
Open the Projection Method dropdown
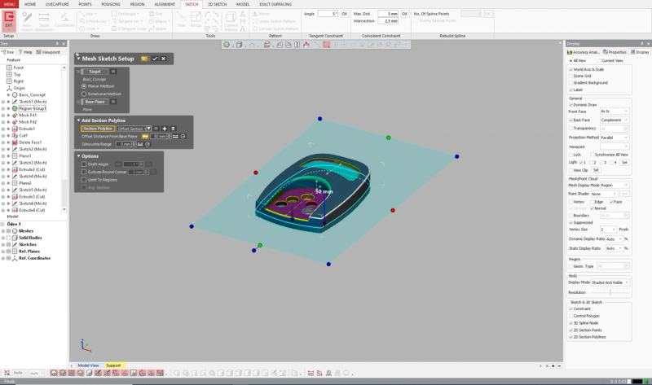point(615,138)
